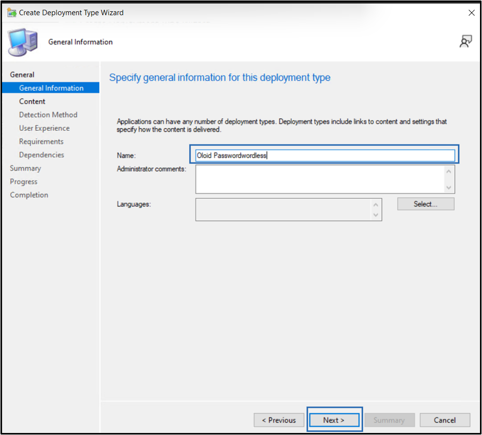The height and width of the screenshot is (435, 482).
Task: Select the Progress step in sidebar
Action: point(24,181)
